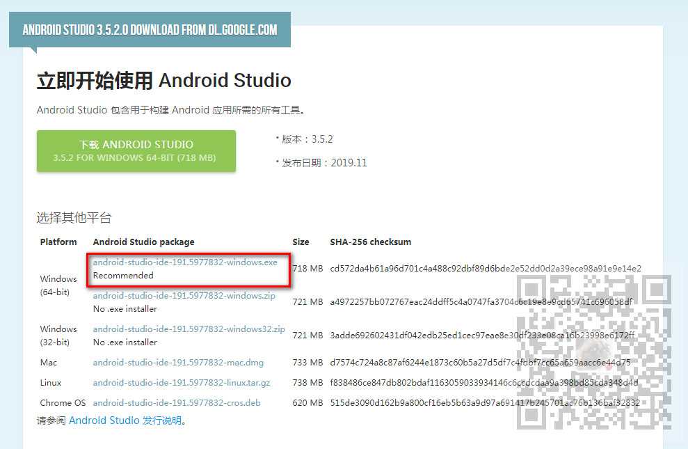Click the heading 立即开始使用 Android Studio
The image size is (688, 449).
[x=164, y=80]
